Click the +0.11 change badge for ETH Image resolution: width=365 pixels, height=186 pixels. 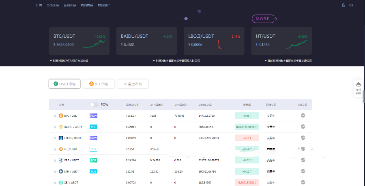tap(247, 171)
